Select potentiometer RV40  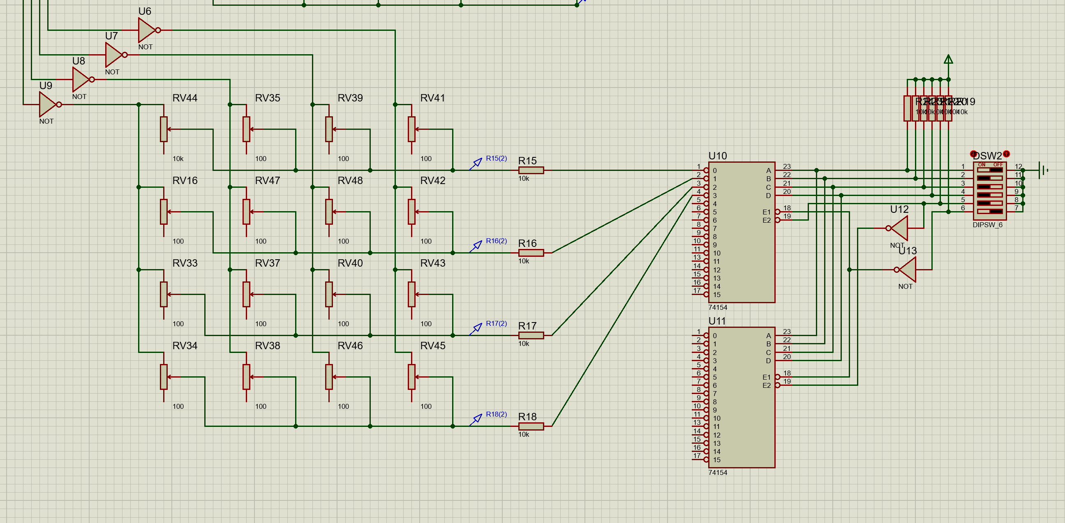[329, 295]
